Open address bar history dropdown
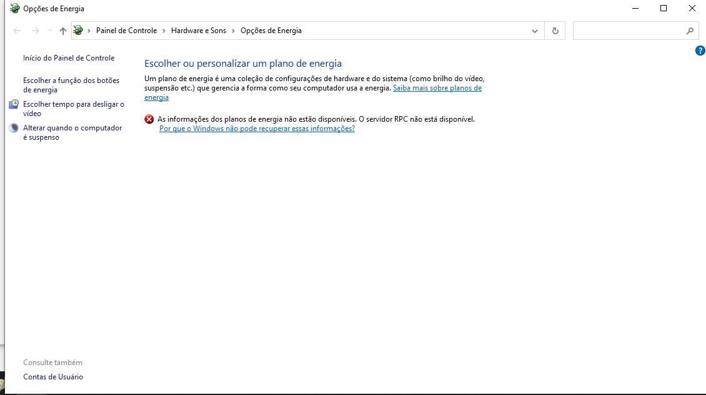Viewport: 706px width, 395px height. pos(534,31)
